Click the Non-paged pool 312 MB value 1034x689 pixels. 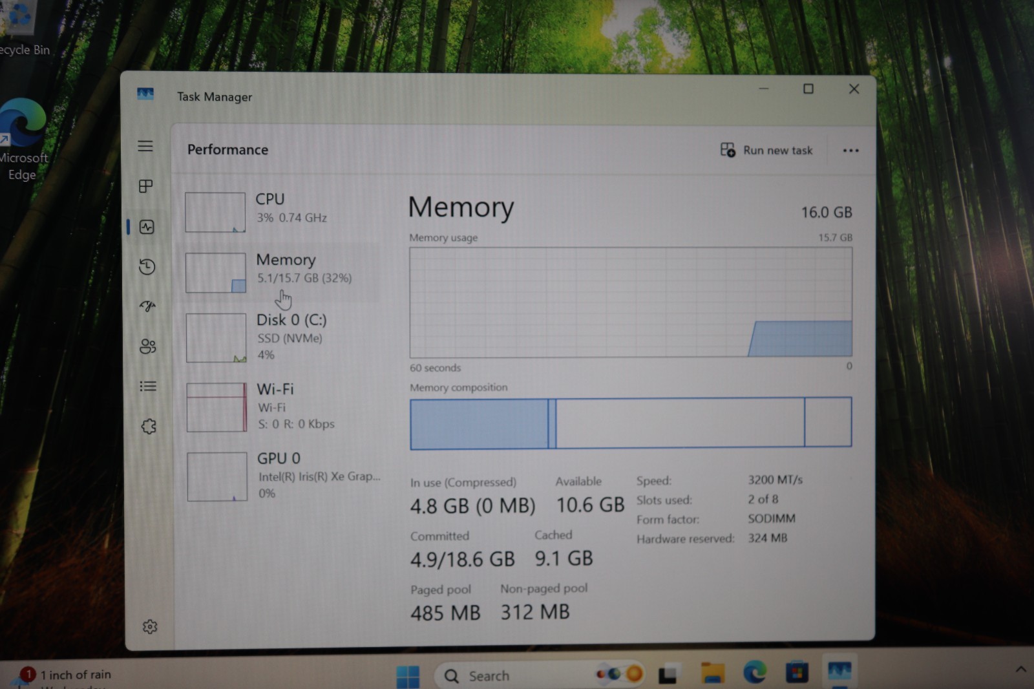coord(535,612)
